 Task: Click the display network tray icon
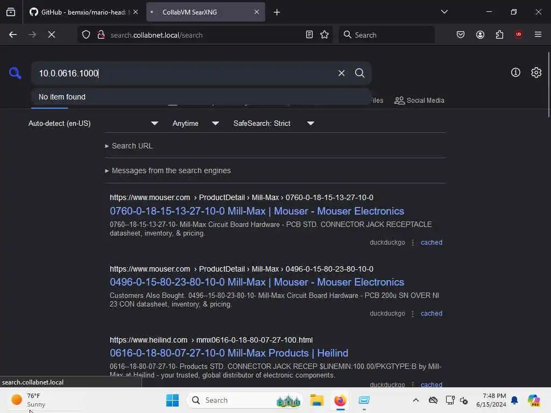(x=450, y=400)
